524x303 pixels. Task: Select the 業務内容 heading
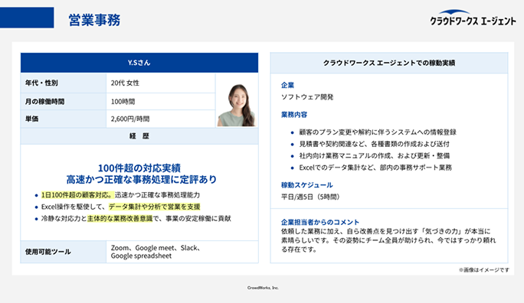[294, 115]
